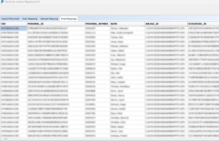The width and height of the screenshot is (219, 141).
Task: Select the PERSONAL_NUMBER cell in the fourth row
Action: (98, 42)
